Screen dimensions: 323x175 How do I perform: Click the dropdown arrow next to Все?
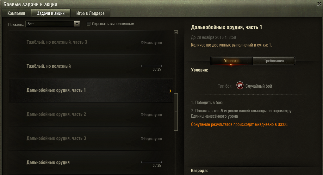(77, 24)
